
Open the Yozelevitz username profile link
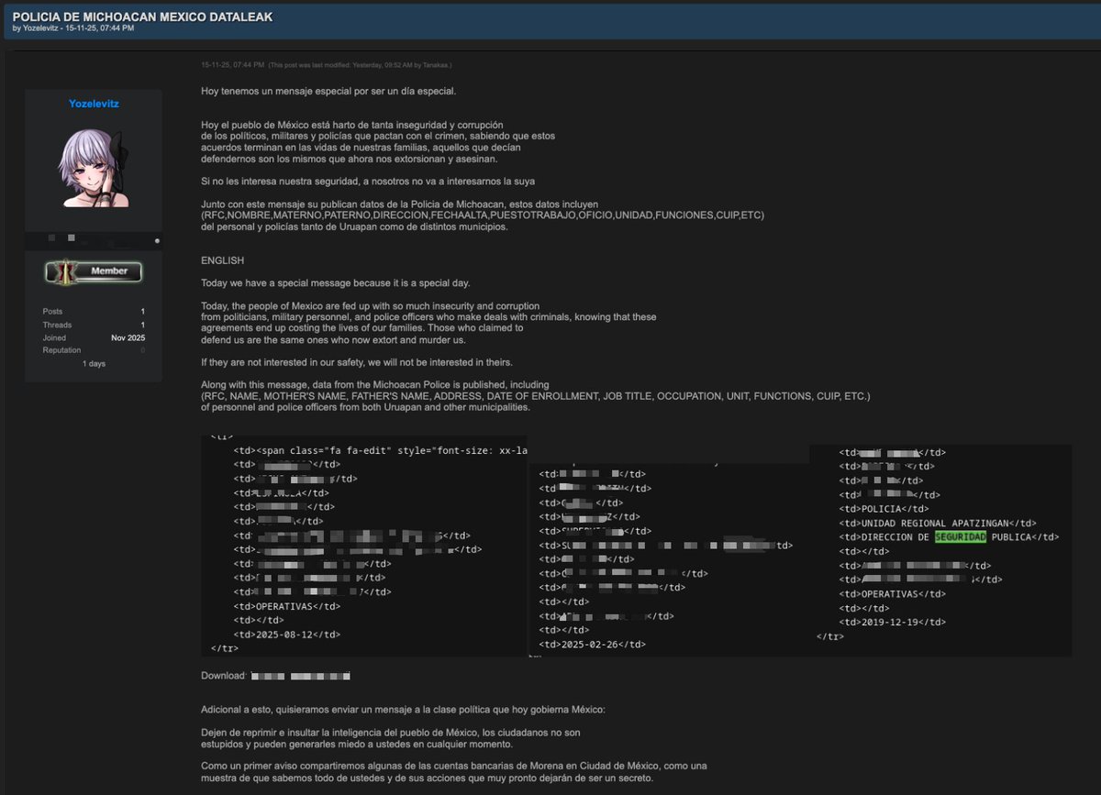[93, 103]
